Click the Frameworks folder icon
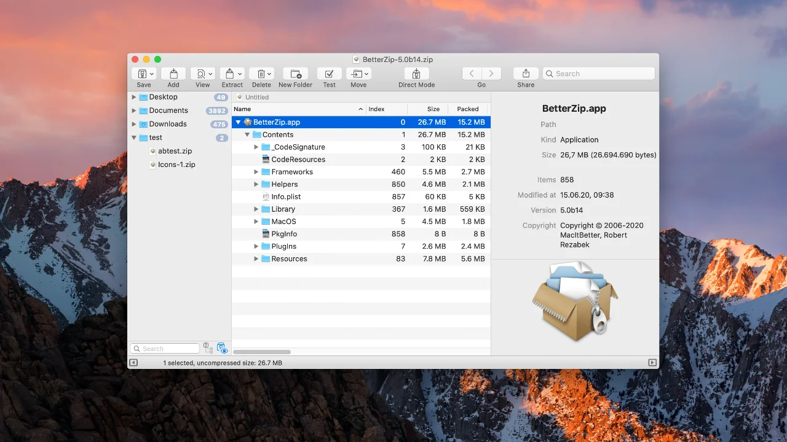 [266, 172]
